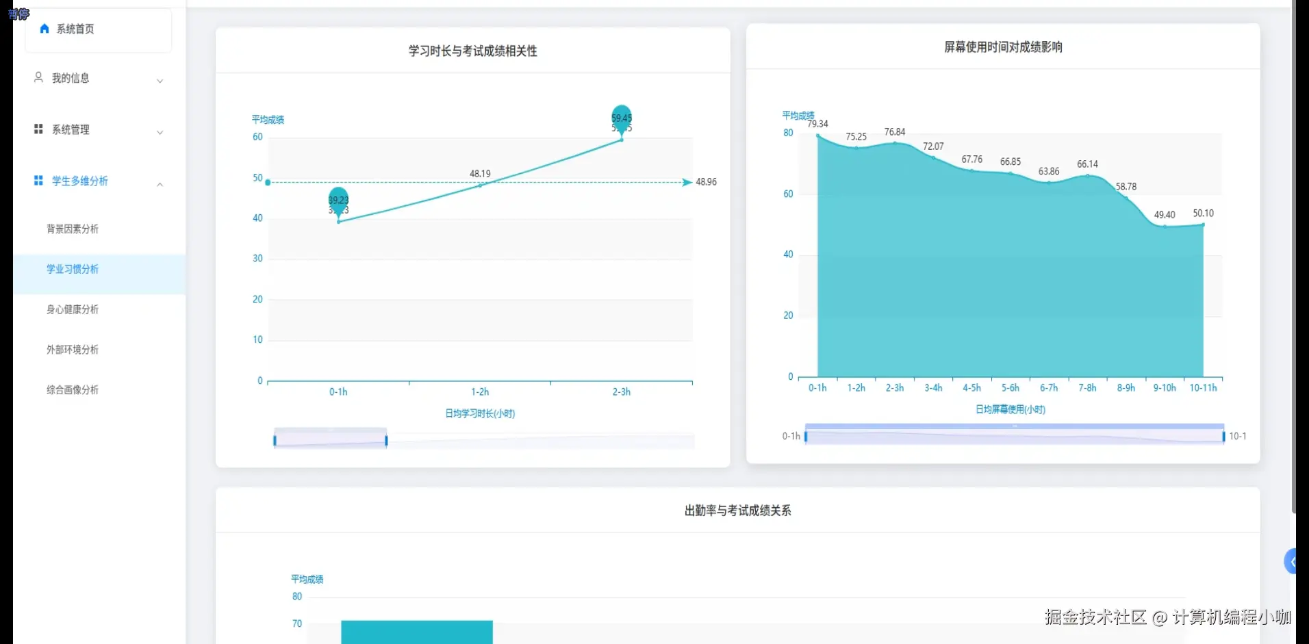This screenshot has height=644, width=1309.
Task: Click the 48.96 average line label
Action: click(x=706, y=182)
